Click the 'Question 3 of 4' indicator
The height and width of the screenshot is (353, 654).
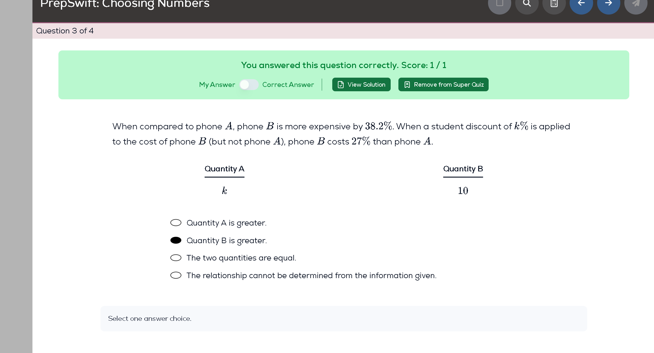tap(65, 31)
